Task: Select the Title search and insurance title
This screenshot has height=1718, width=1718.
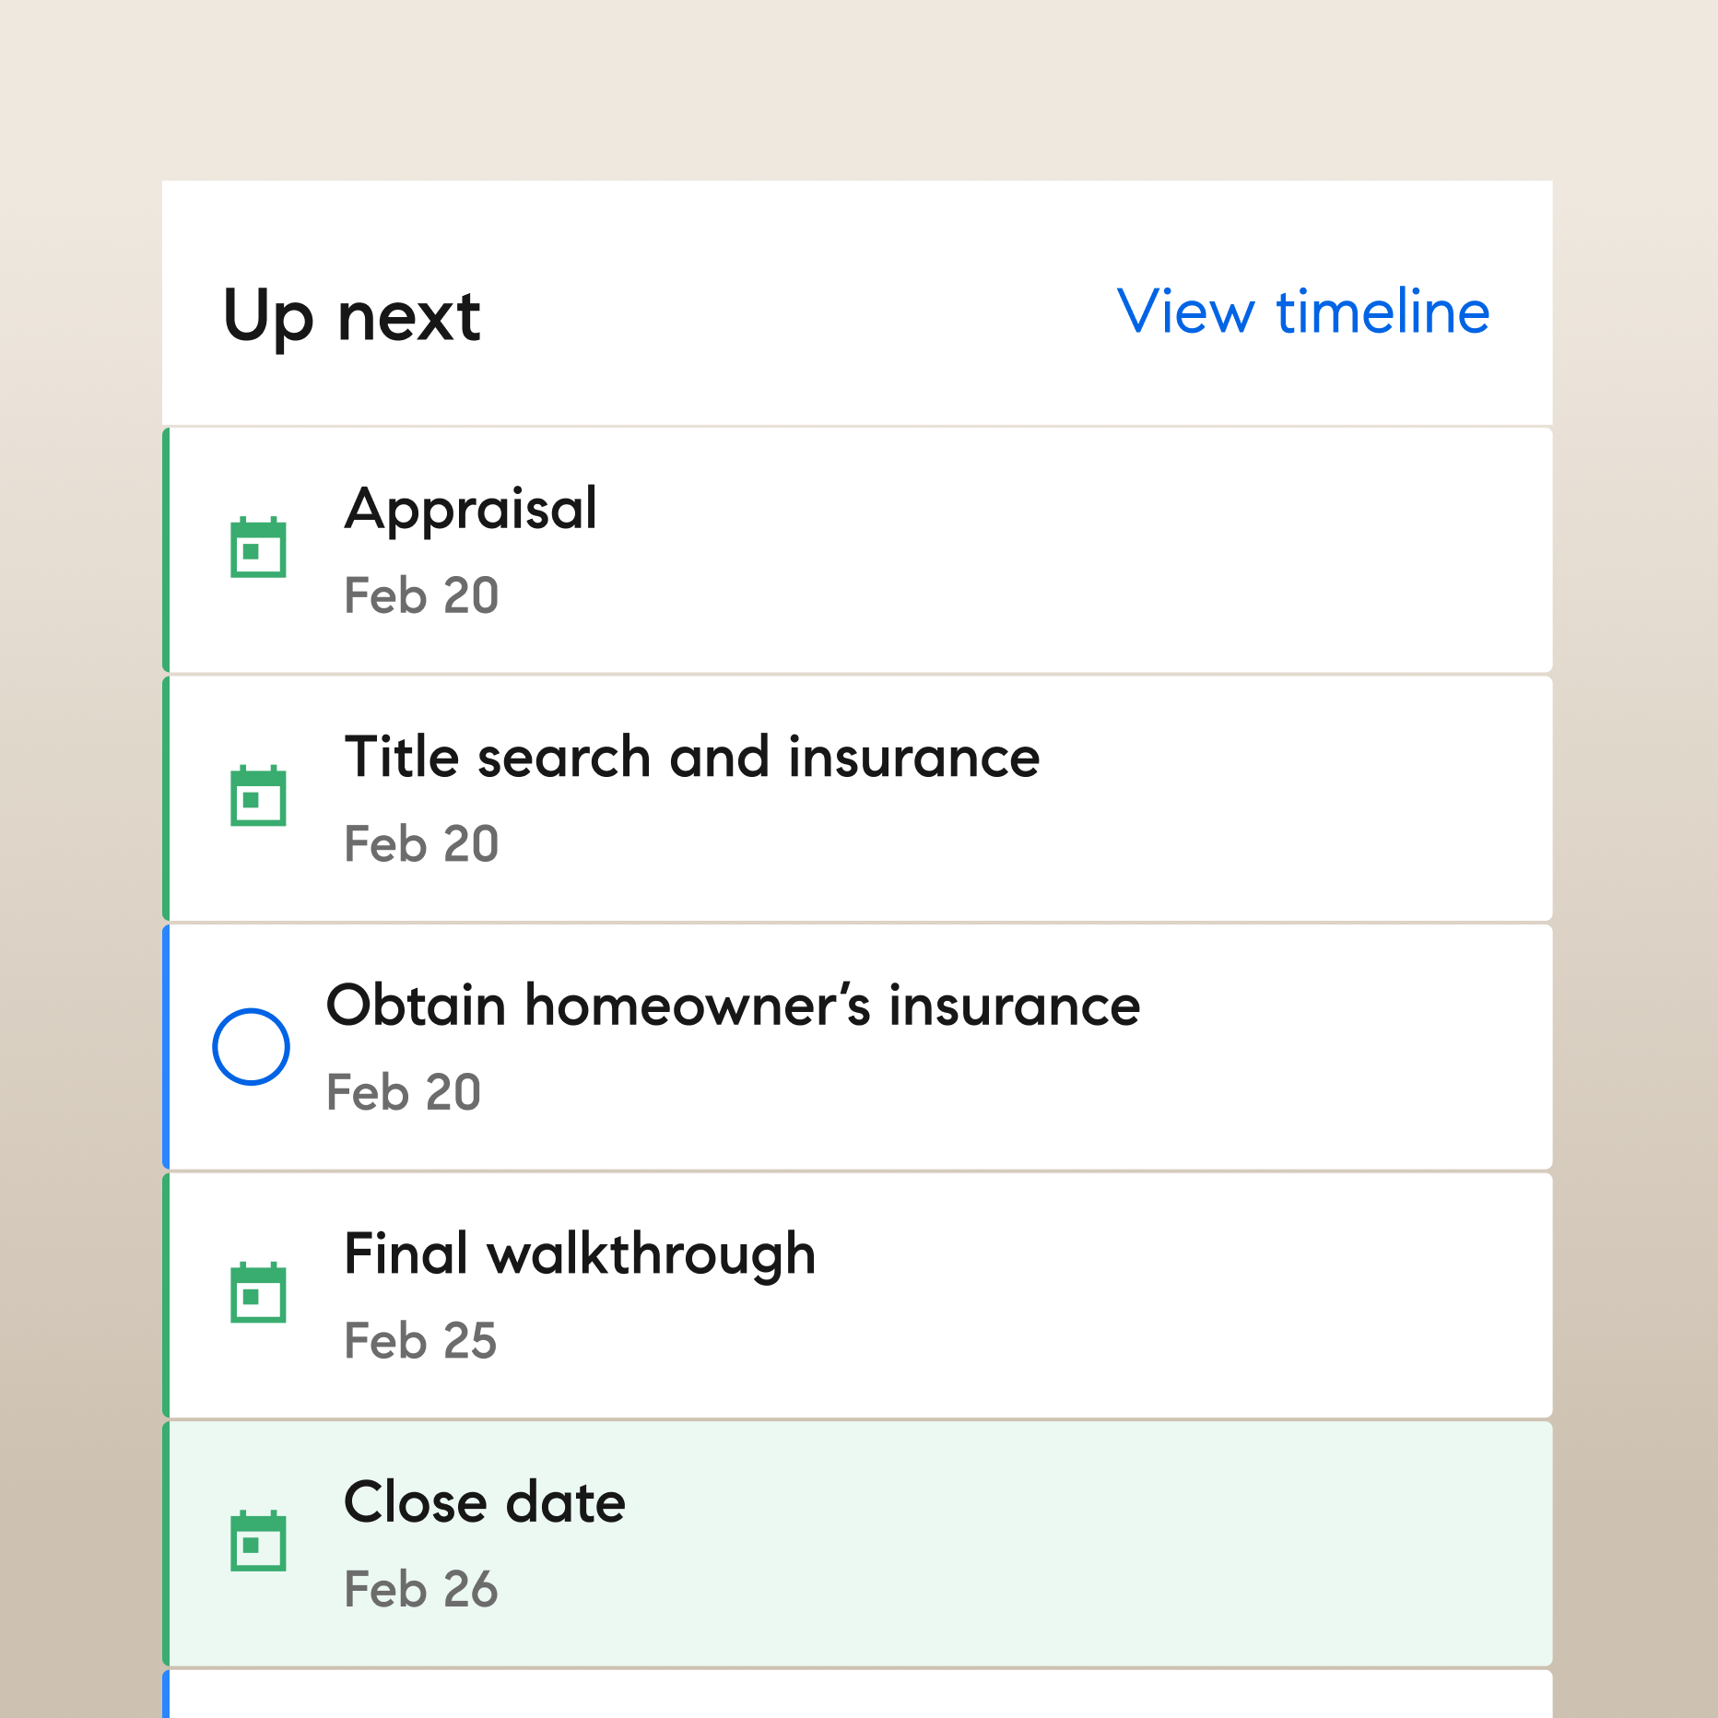Action: pos(691,758)
